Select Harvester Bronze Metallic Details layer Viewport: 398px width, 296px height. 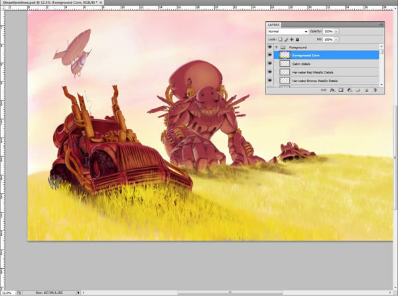[x=326, y=81]
